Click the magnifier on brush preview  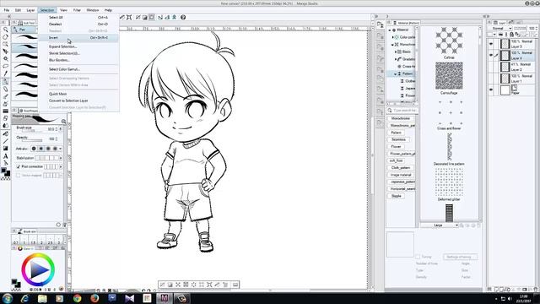click(63, 122)
